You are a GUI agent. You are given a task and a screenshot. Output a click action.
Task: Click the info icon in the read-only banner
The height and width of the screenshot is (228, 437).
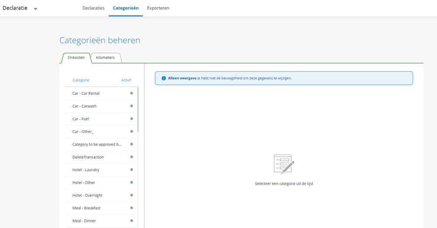[164, 78]
